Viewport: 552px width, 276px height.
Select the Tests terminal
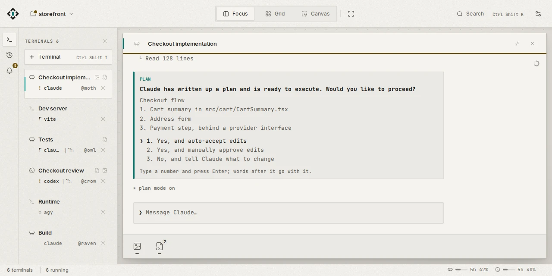(68, 145)
